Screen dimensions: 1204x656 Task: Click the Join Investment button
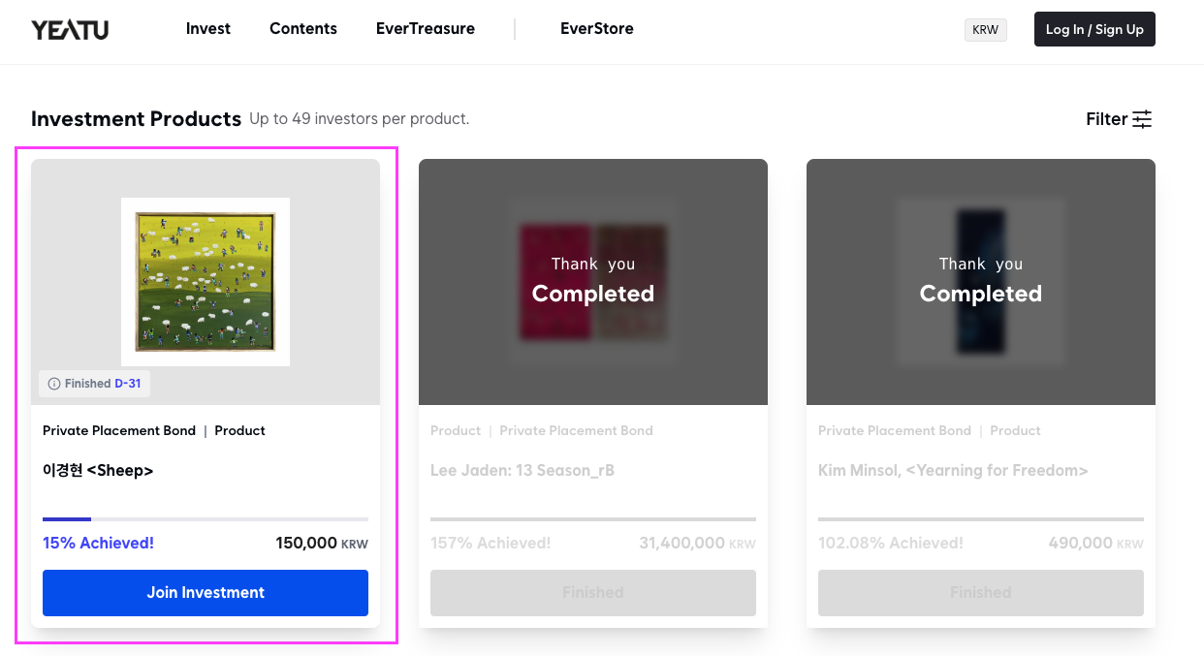tap(206, 593)
